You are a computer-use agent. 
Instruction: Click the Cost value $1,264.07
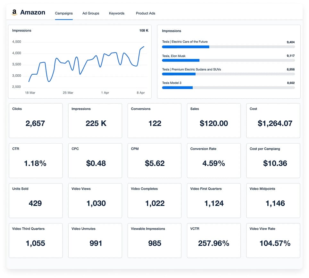pos(275,123)
